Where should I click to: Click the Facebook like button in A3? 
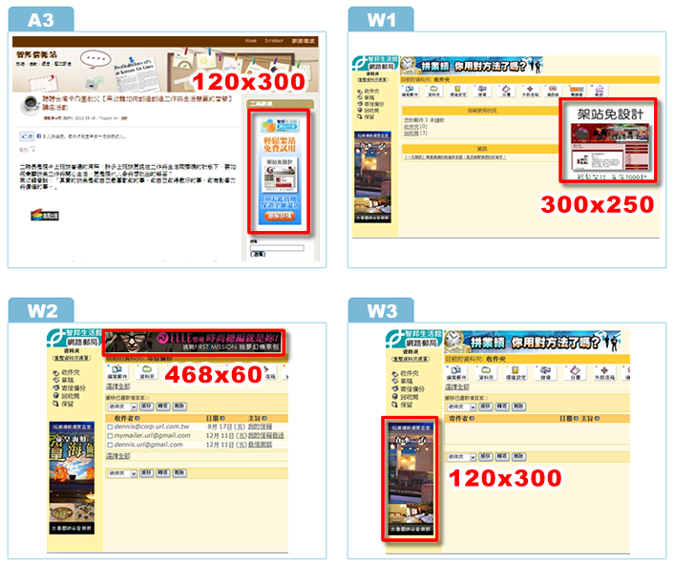point(27,136)
